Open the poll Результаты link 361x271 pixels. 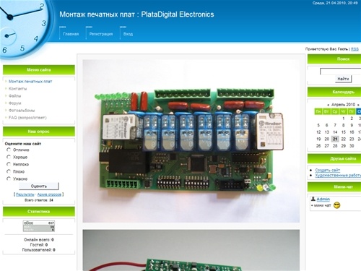pyautogui.click(x=25, y=194)
